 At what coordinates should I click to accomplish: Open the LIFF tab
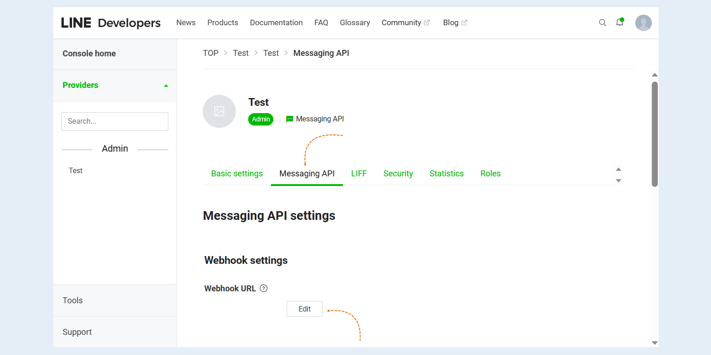click(x=359, y=174)
